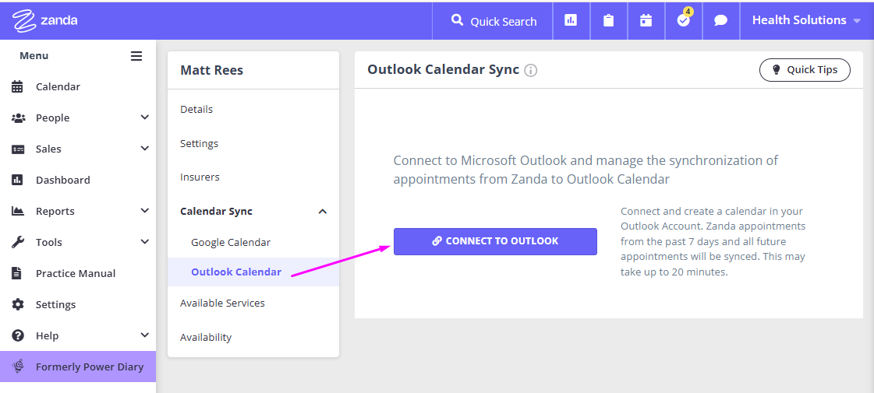Open Quick Search
Screen dimensions: 874x393
click(494, 21)
